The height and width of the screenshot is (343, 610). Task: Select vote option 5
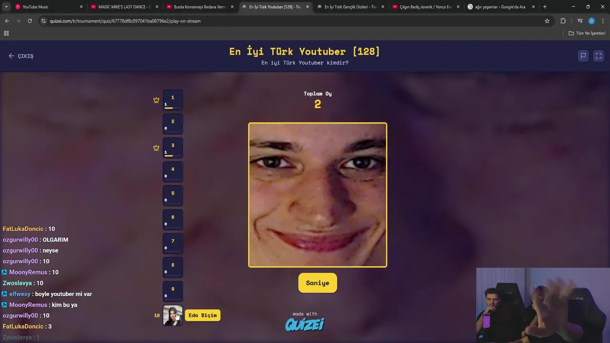tap(173, 196)
